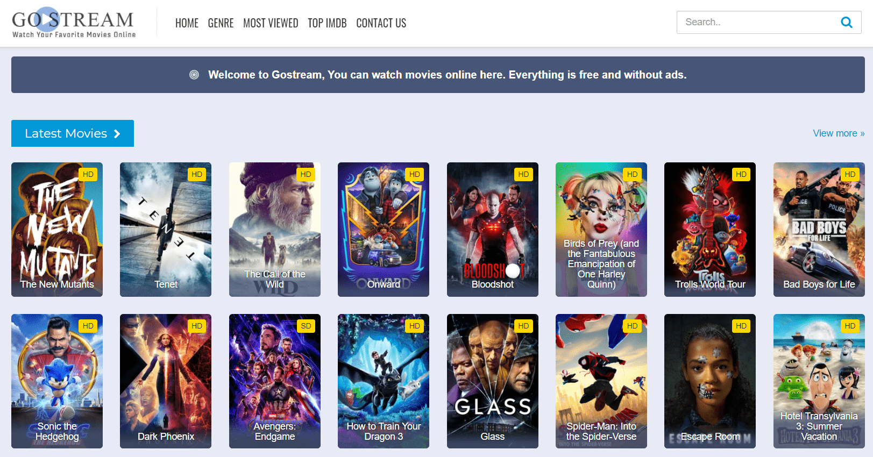This screenshot has height=457, width=873.
Task: Open the Top IMDB page
Action: pyautogui.click(x=327, y=23)
